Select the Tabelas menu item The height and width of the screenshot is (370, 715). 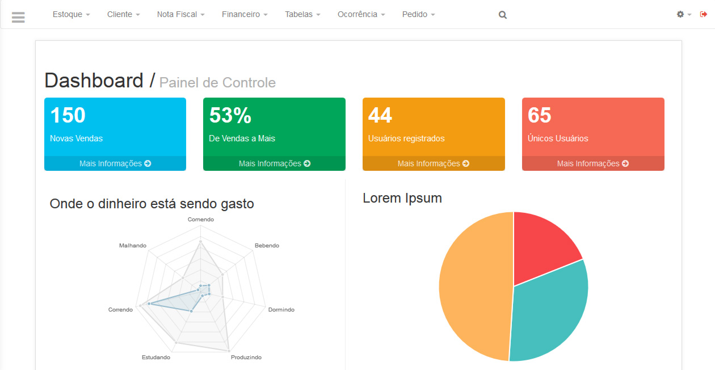302,14
